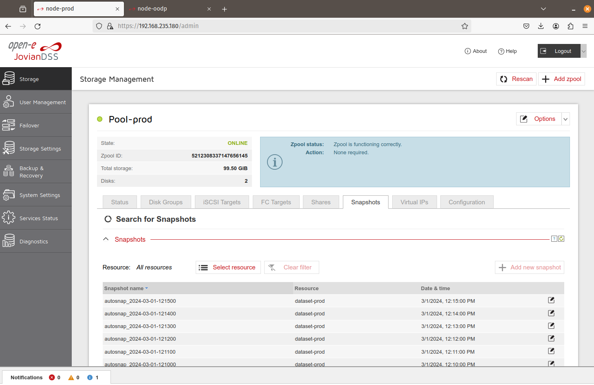Click Clear filter button
This screenshot has width=594, height=385.
point(291,267)
